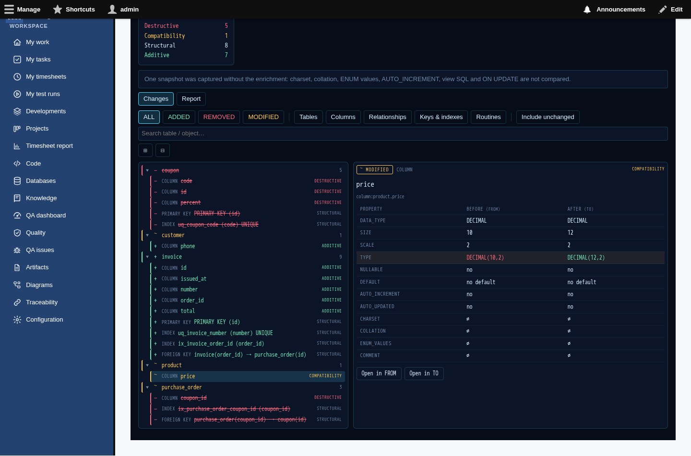Click the My tasks checkbox icon
The height and width of the screenshot is (456, 691).
(17, 60)
